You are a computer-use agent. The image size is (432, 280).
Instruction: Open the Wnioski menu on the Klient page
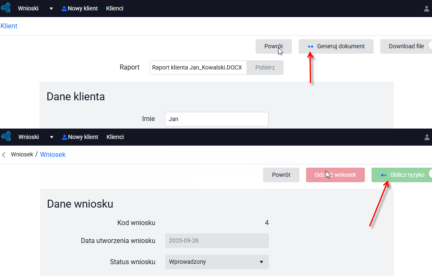(28, 8)
